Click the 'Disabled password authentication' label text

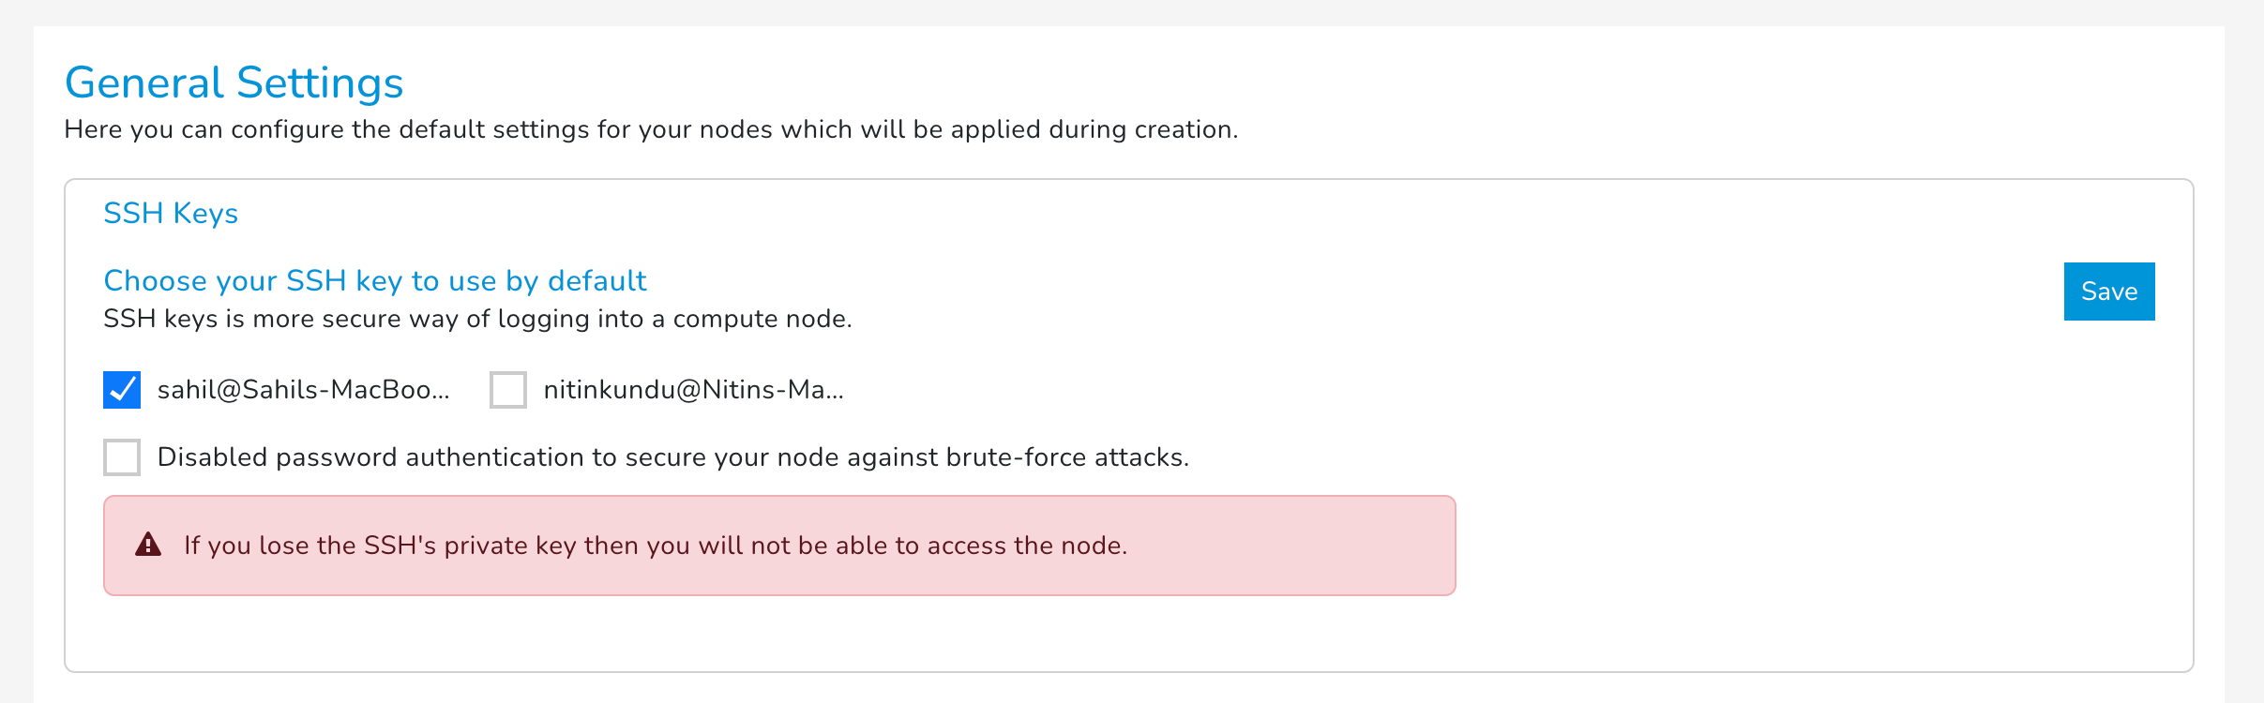672,457
